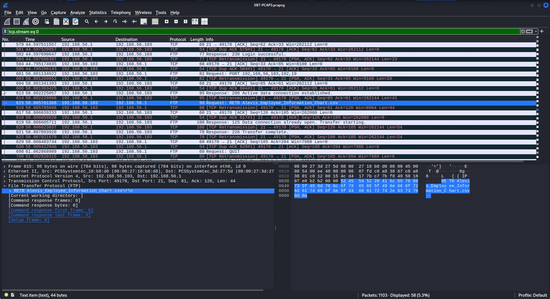This screenshot has width=550, height=299.
Task: Click the packet details horizontal scrollbar
Action: 133,290
